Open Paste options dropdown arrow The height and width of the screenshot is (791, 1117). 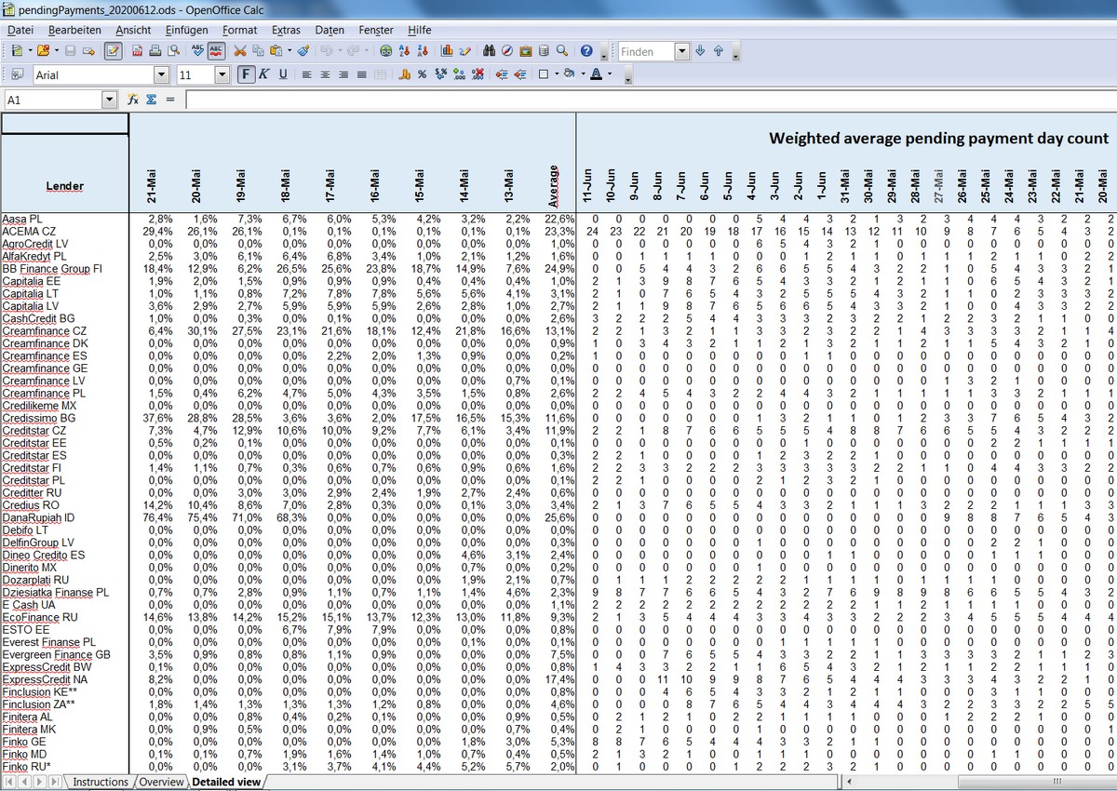click(x=289, y=51)
